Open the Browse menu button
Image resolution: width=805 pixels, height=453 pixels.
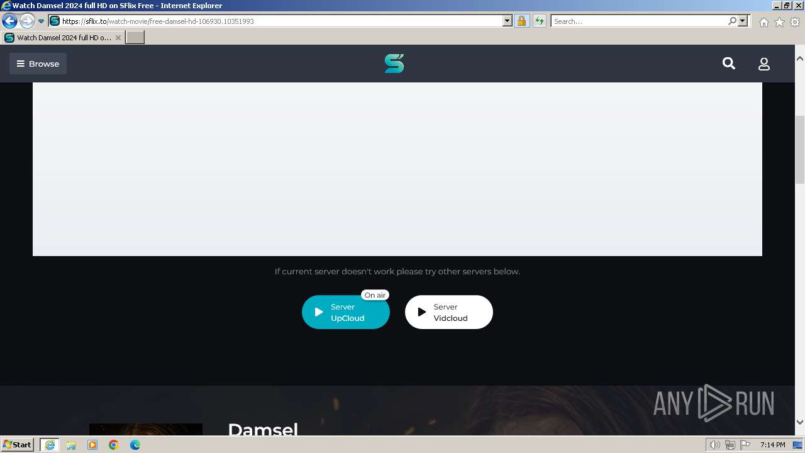pyautogui.click(x=38, y=64)
